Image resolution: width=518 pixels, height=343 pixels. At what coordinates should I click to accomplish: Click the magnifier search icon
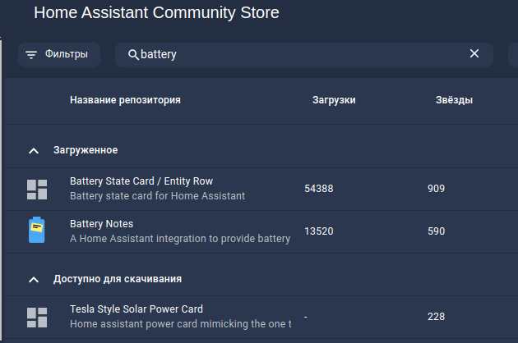click(x=133, y=55)
